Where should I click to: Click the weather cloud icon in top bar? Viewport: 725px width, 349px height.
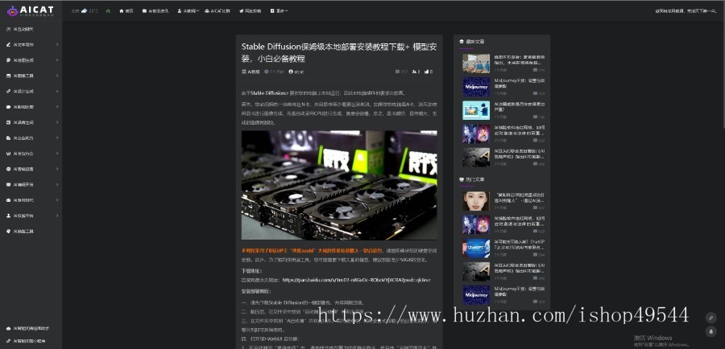coord(84,10)
